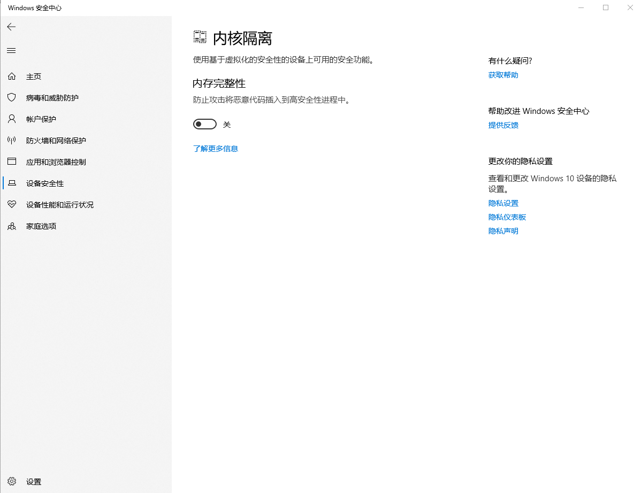This screenshot has height=493, width=641.
Task: Click the laptop icon for 设备安全性
Action: tap(12, 183)
